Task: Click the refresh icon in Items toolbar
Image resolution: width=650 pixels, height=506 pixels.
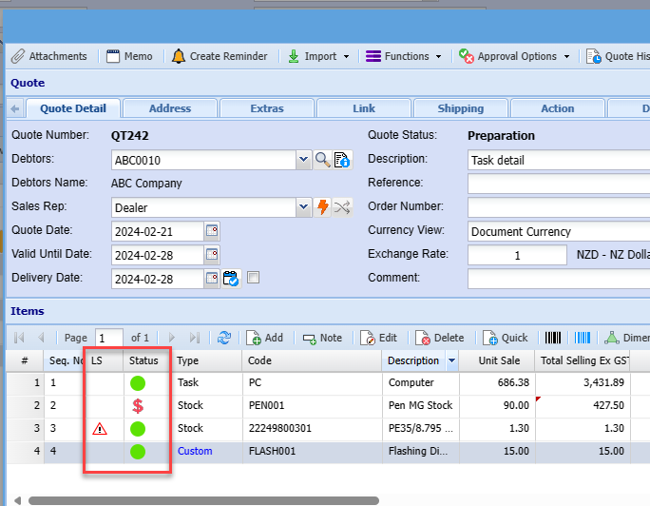Action: tap(224, 338)
